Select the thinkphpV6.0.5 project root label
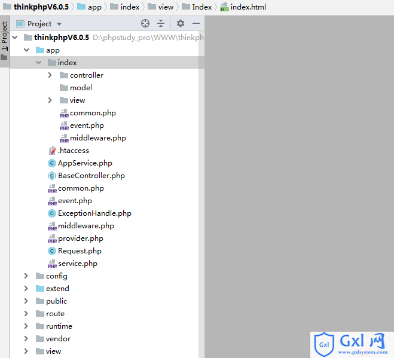 [62, 38]
